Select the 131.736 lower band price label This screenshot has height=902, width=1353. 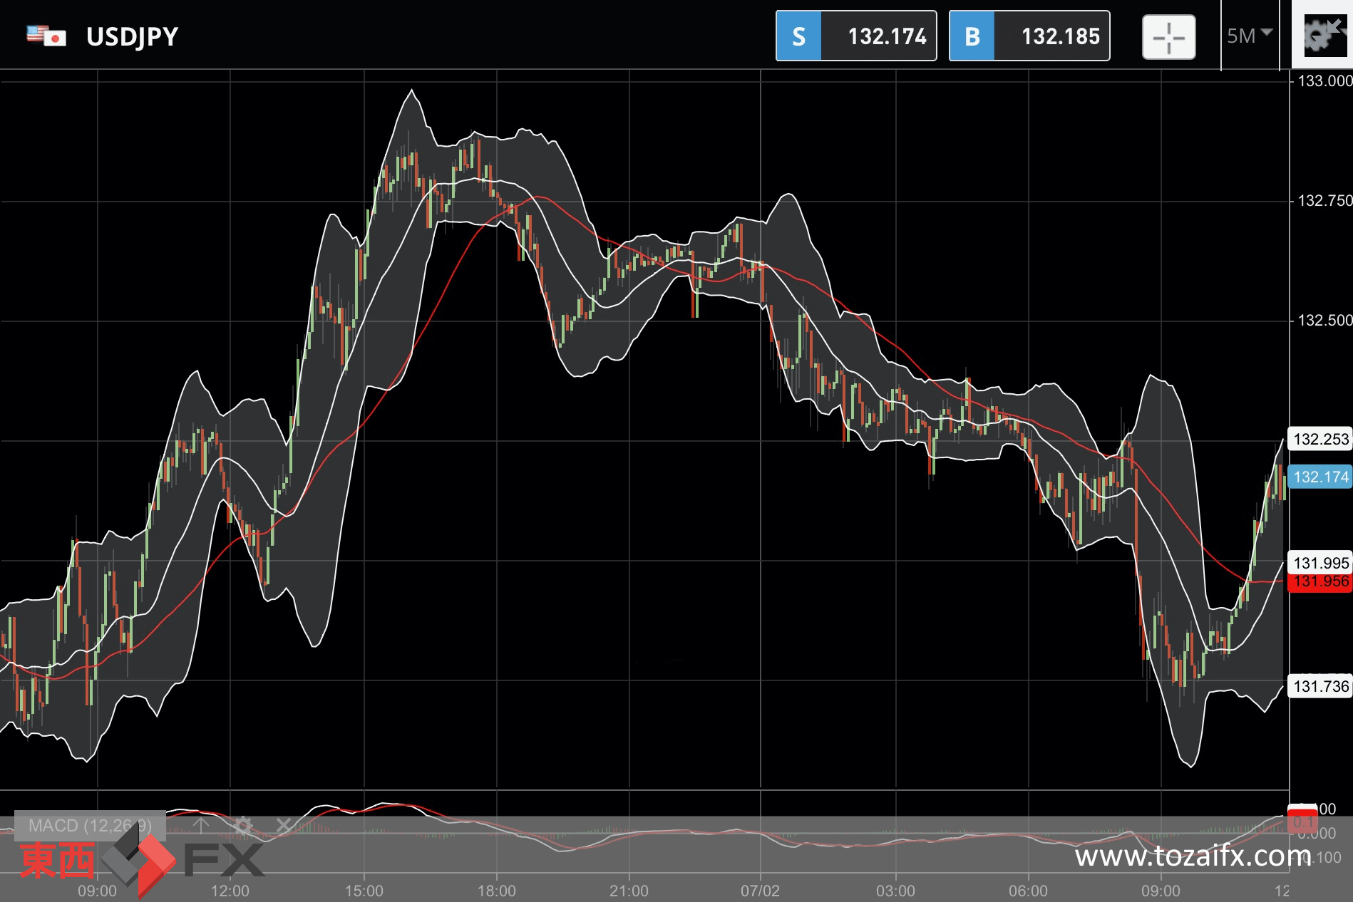[1320, 686]
